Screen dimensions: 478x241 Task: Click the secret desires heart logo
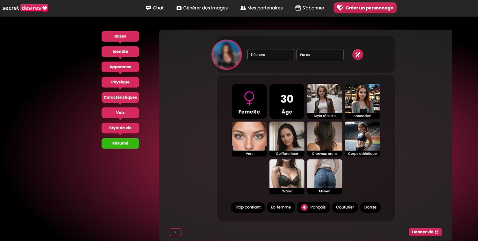pos(25,8)
